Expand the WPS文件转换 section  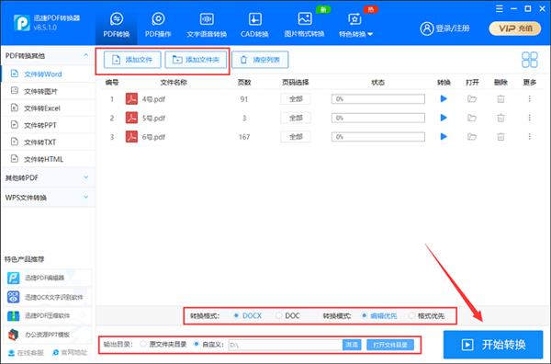47,198
